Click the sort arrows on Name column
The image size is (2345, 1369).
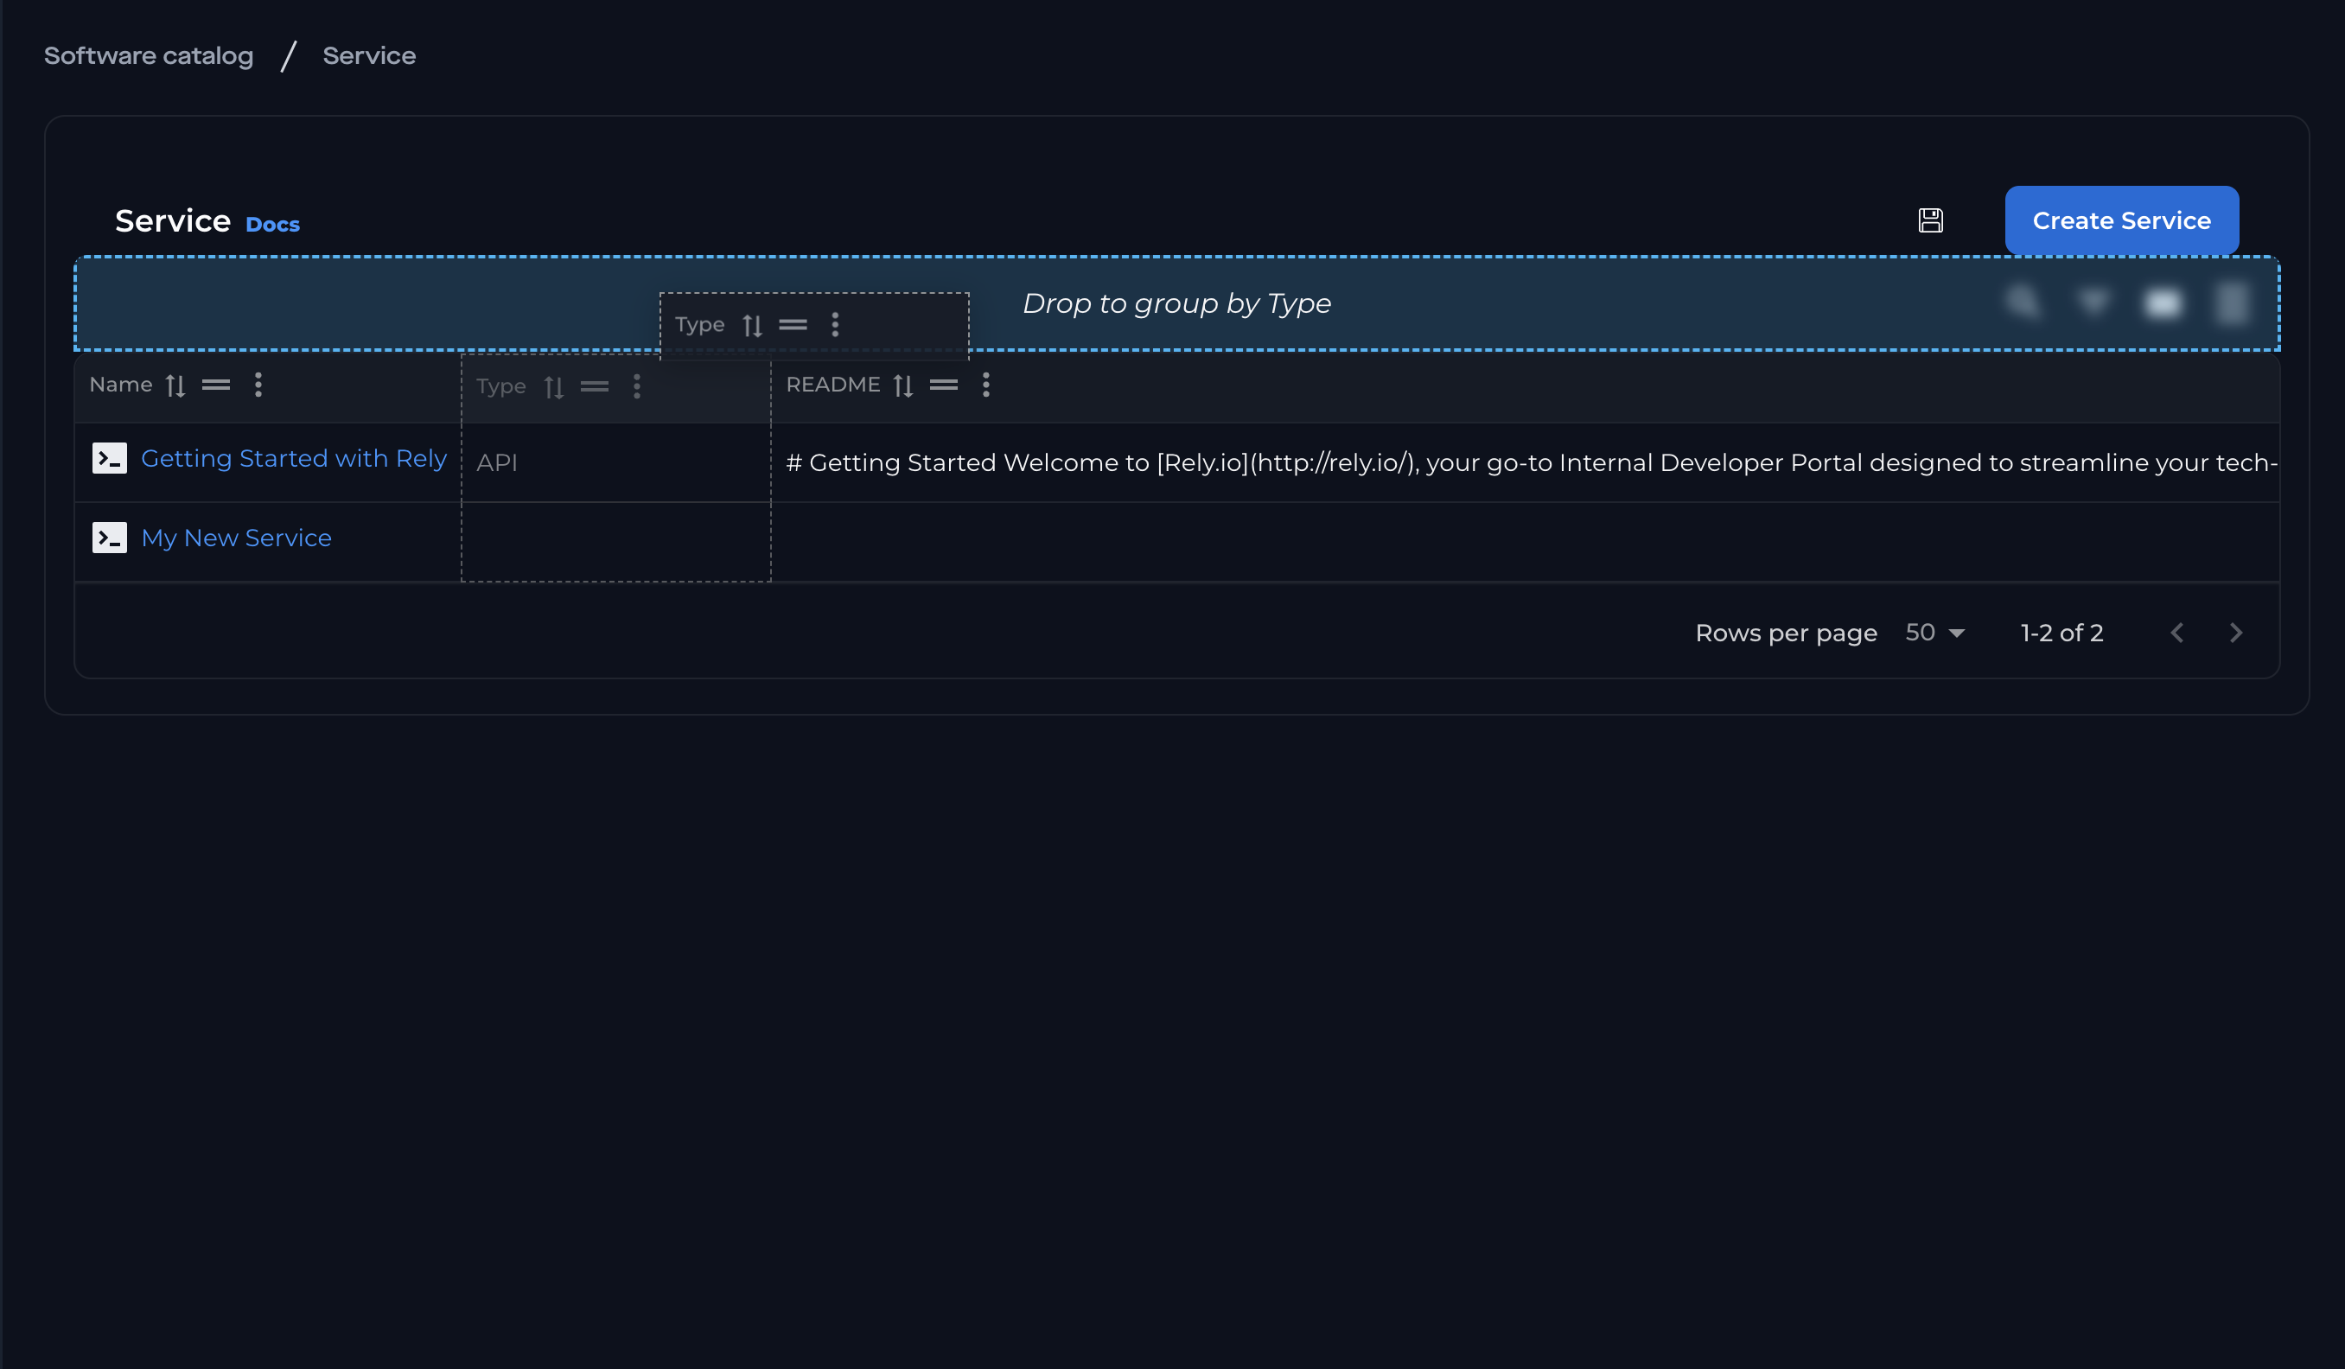[x=175, y=385]
